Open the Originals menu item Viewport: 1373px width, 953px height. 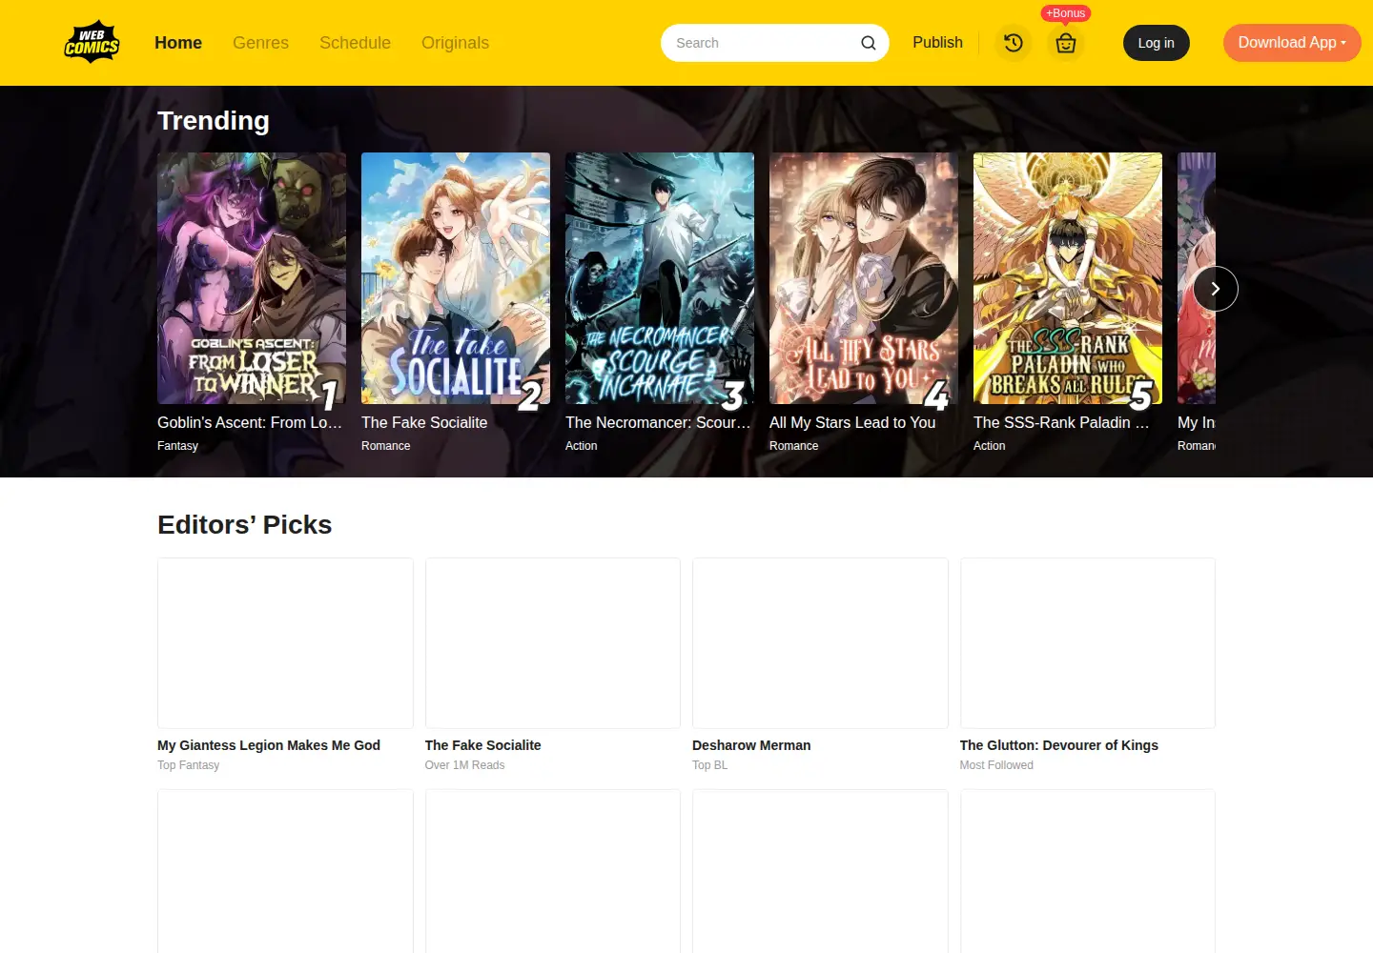click(x=455, y=43)
